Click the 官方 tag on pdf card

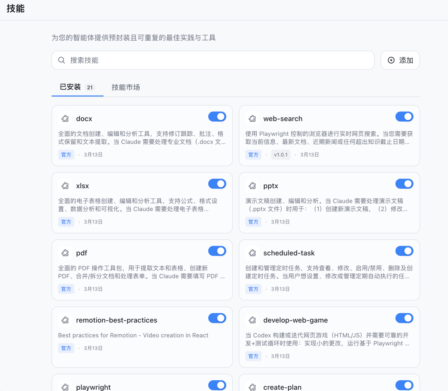click(66, 289)
